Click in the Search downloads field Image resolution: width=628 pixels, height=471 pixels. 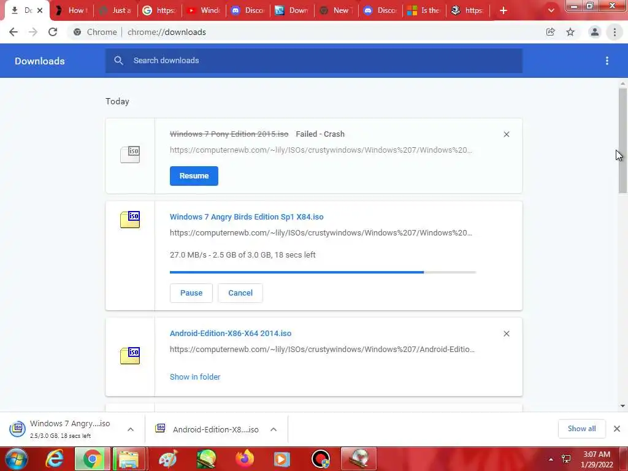click(x=314, y=61)
